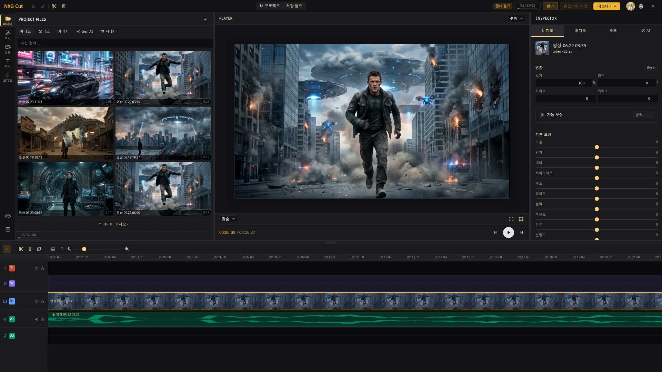Lock the V1 video track
This screenshot has width=662, height=372.
(42, 301)
